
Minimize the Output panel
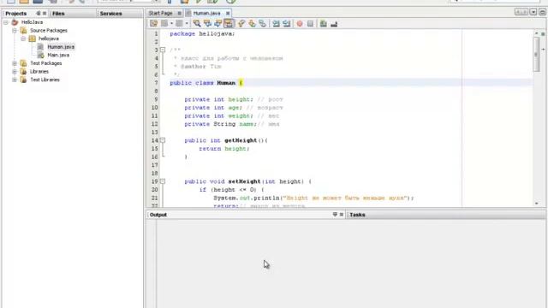[x=335, y=215]
